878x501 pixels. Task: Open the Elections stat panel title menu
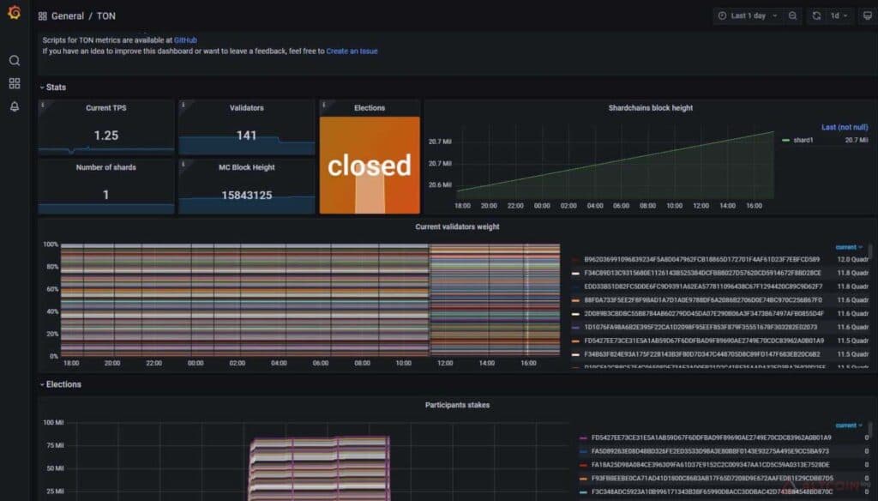point(370,107)
